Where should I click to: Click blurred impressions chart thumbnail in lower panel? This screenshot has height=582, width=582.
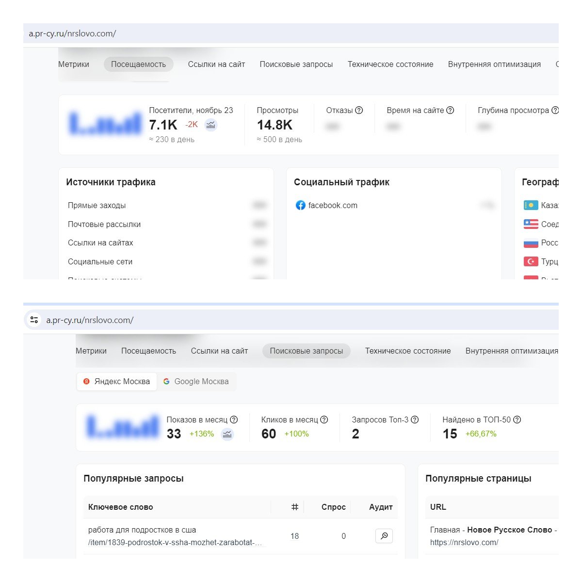[x=123, y=426]
